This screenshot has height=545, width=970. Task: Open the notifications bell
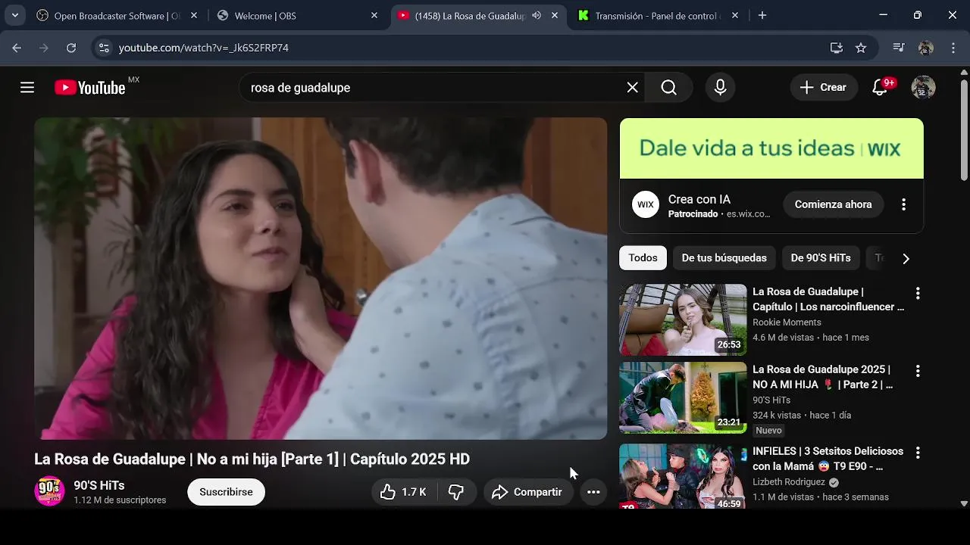click(x=880, y=88)
